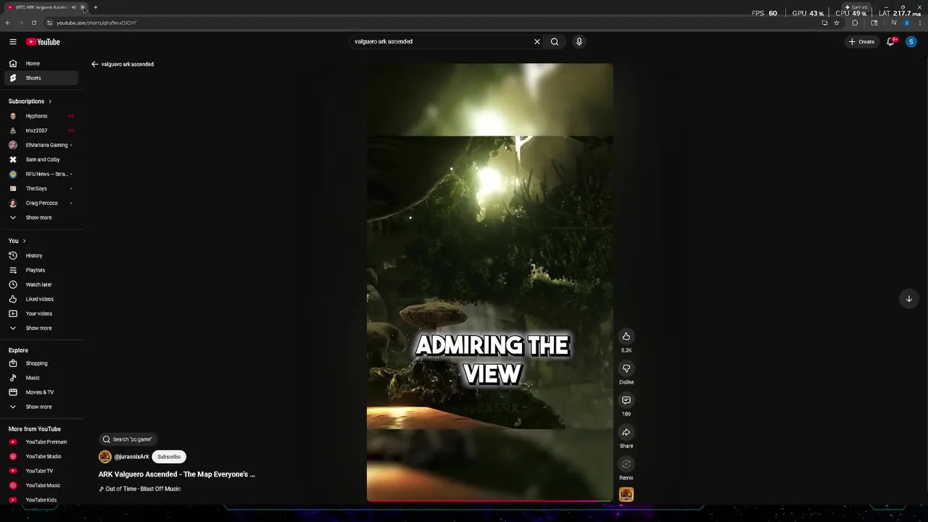Install app icon in address bar
This screenshot has width=928, height=522.
(824, 22)
